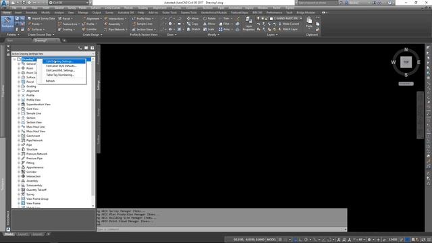432x243 pixels.
Task: Click the Pipe Network ribbon tool
Action: (115, 30)
